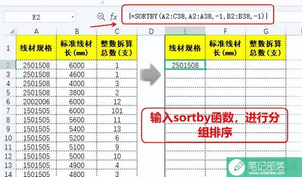Viewport: 302px width, 177px height.
Task: Click the select-all corner triangle
Action: [12, 31]
